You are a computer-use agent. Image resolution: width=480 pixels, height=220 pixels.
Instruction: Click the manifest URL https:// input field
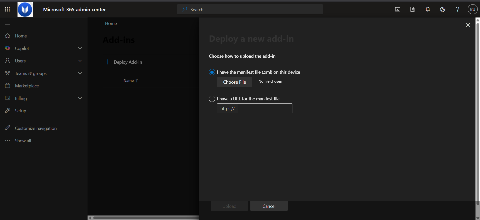255,108
